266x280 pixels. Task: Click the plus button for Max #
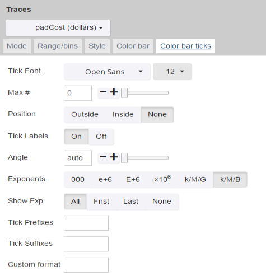[114, 93]
